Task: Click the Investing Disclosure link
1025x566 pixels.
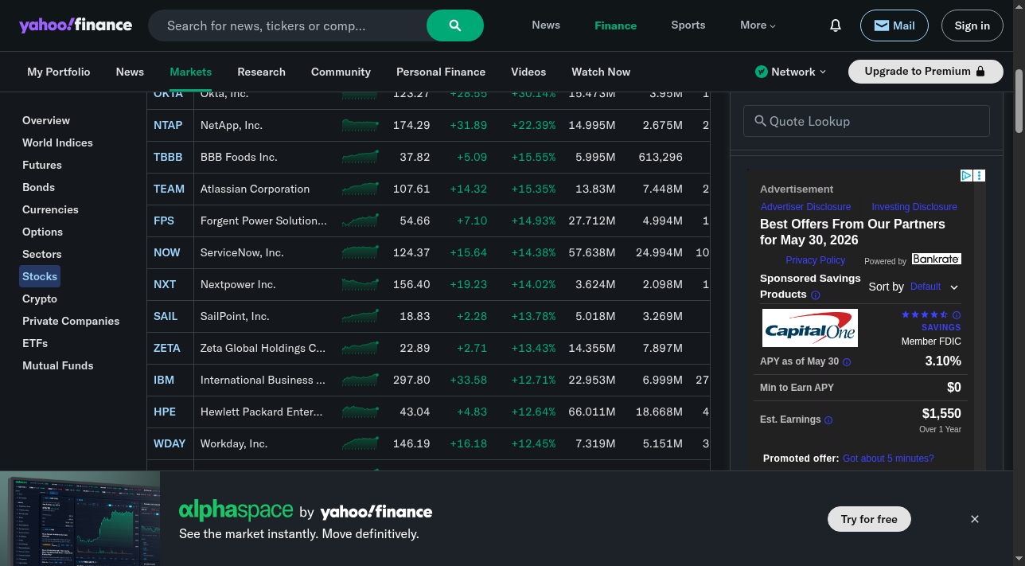Action: click(914, 207)
